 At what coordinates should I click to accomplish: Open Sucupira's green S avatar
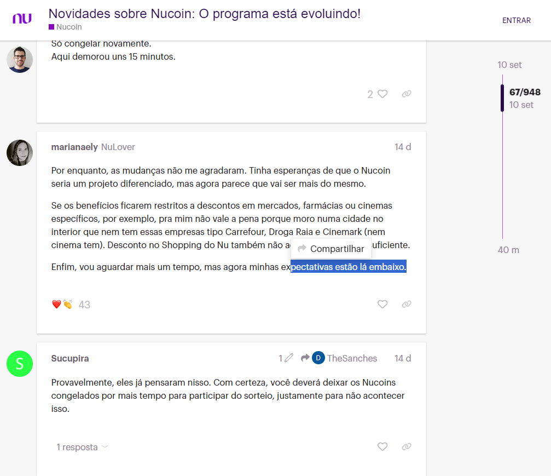click(20, 364)
